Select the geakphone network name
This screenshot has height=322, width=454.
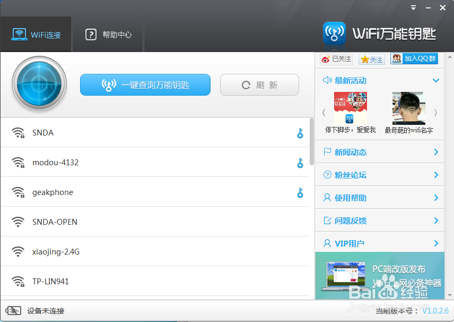(x=53, y=192)
